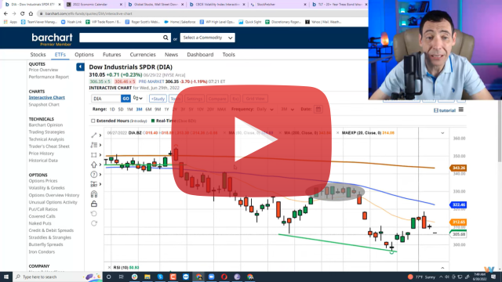Viewport: 502px width, 282px height.
Task: Select the rectangle shape drawing tool
Action: click(94, 155)
